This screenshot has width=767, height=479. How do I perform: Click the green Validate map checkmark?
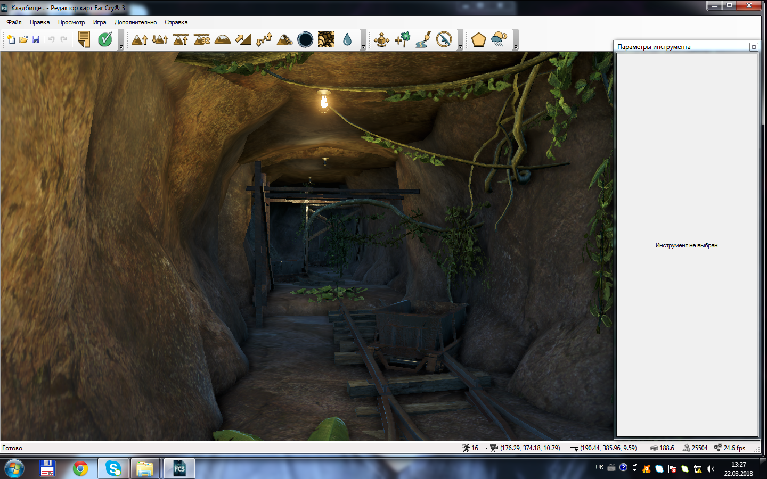coord(105,39)
